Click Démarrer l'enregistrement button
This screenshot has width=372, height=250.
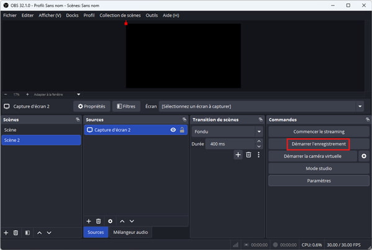(318, 144)
